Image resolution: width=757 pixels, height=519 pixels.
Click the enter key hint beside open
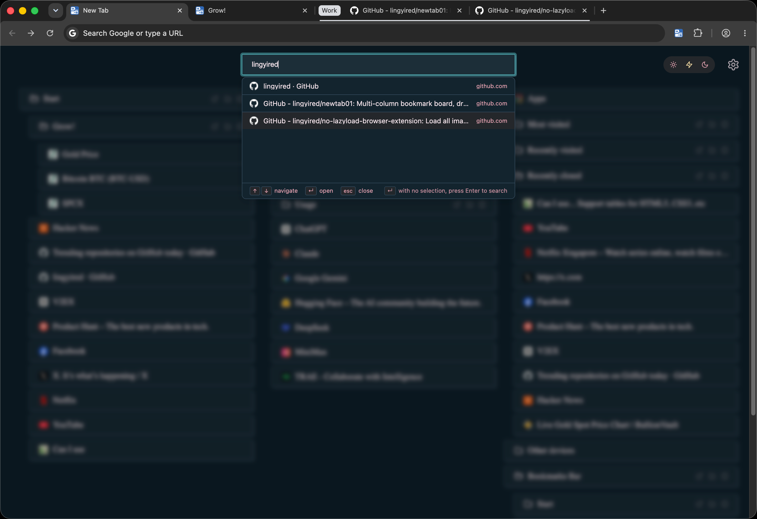pyautogui.click(x=311, y=191)
